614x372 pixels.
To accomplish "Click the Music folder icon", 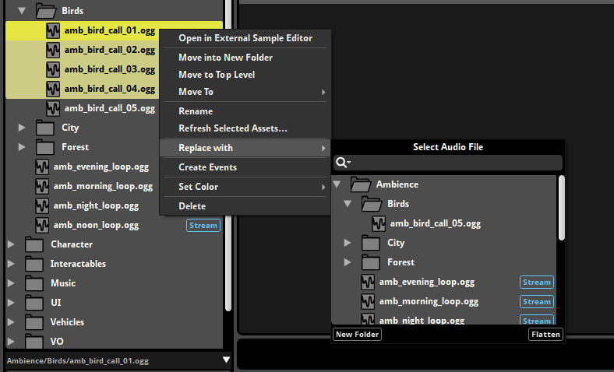I will (34, 283).
